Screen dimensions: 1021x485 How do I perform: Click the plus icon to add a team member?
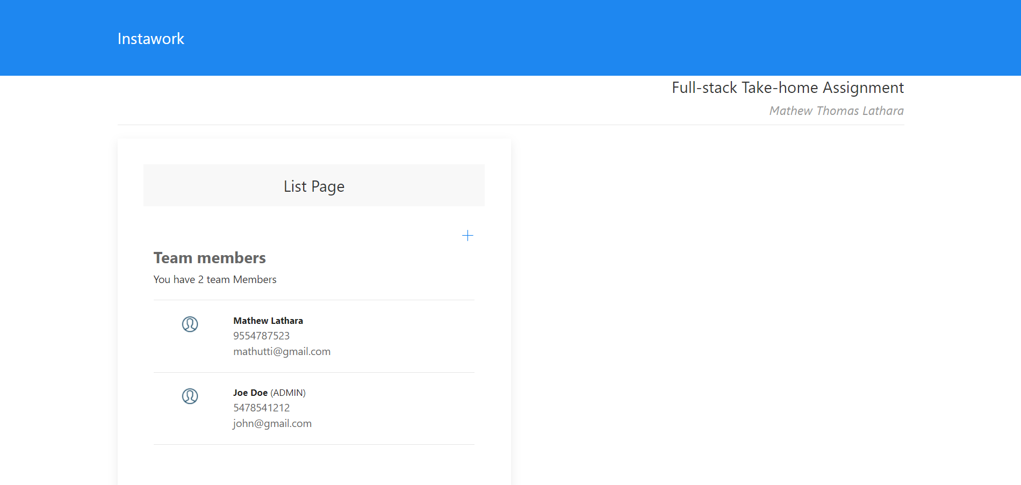click(x=468, y=235)
